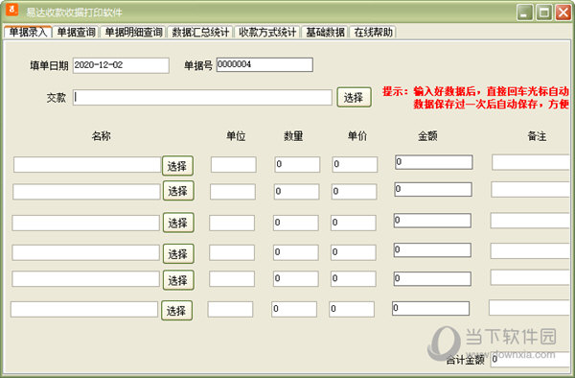The height and width of the screenshot is (378, 575).
Task: Maximize the 易达收款收据打印软件 window
Action: coord(544,12)
